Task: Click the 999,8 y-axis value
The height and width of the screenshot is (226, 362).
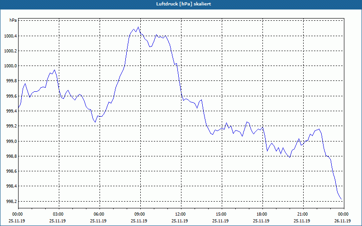Action: pos(12,81)
